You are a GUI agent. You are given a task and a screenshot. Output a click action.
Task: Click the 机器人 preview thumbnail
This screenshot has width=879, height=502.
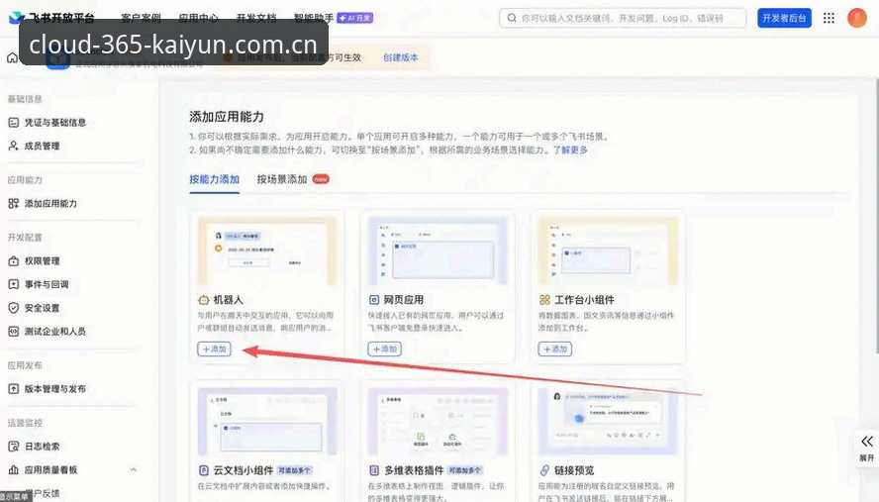[x=267, y=251]
